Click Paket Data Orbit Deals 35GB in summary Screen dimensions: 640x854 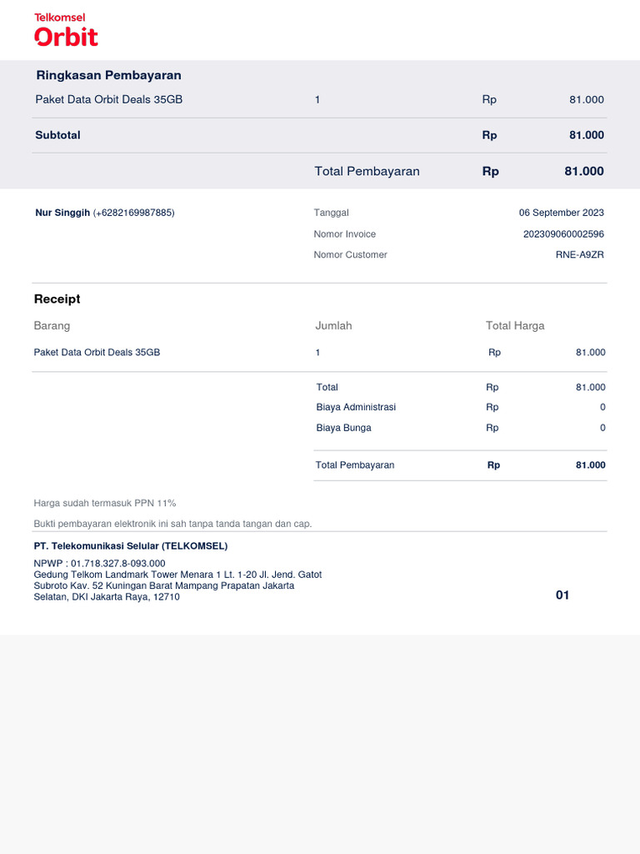[109, 100]
